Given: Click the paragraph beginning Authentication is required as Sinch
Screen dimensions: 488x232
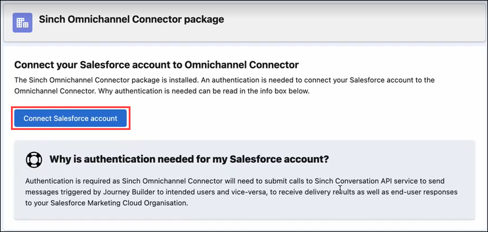Looking at the screenshot, I should [x=241, y=192].
